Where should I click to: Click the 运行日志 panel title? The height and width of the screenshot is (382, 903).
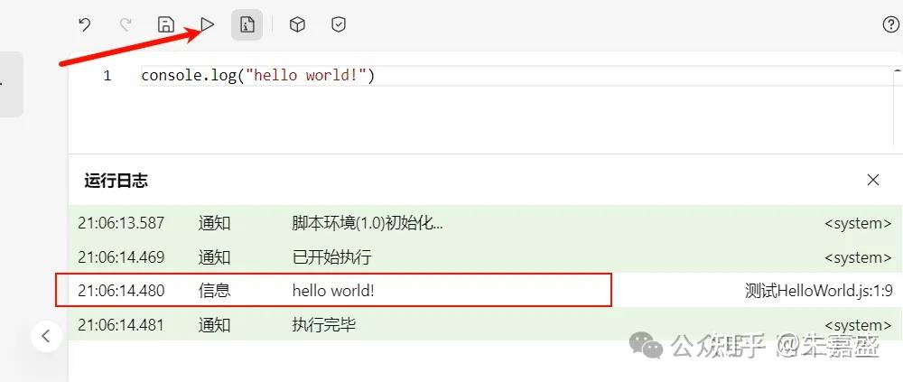tap(116, 181)
